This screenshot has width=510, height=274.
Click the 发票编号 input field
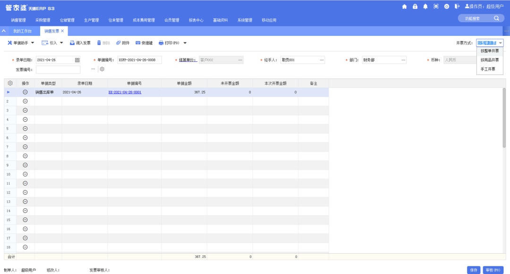click(58, 69)
